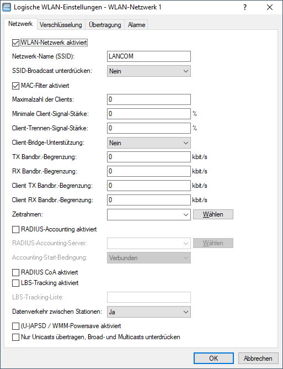Expand Client-Bridge-Unterstützung dropdown

point(149,143)
